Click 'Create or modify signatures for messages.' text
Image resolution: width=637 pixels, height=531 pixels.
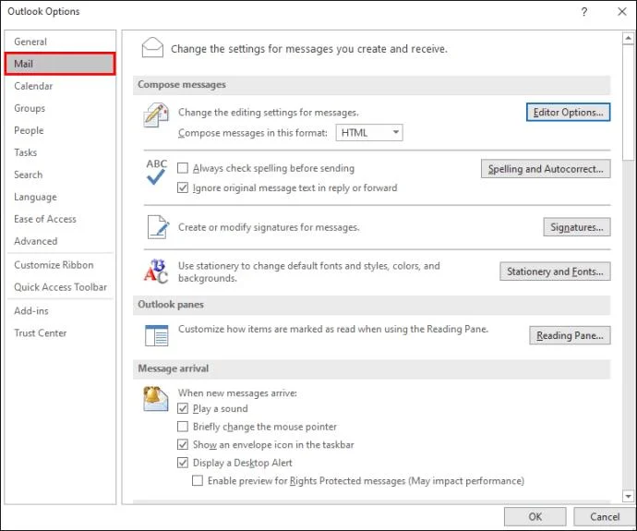coord(269,227)
